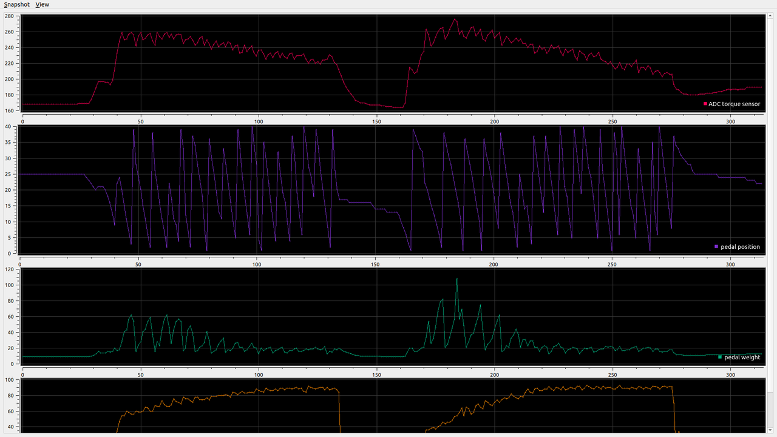The width and height of the screenshot is (777, 437).
Task: Click the 100 label on the orange chart y-axis
Action: (x=8, y=380)
